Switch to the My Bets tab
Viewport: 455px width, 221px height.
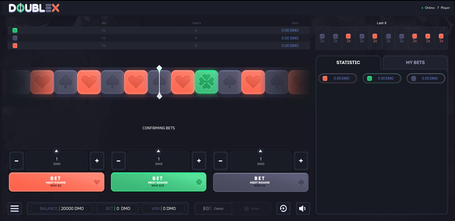point(415,63)
